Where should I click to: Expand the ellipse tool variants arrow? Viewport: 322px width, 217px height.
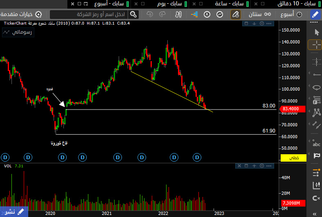309,86
